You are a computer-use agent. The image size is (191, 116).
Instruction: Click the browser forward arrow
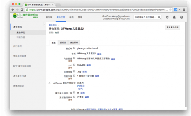[17, 10]
